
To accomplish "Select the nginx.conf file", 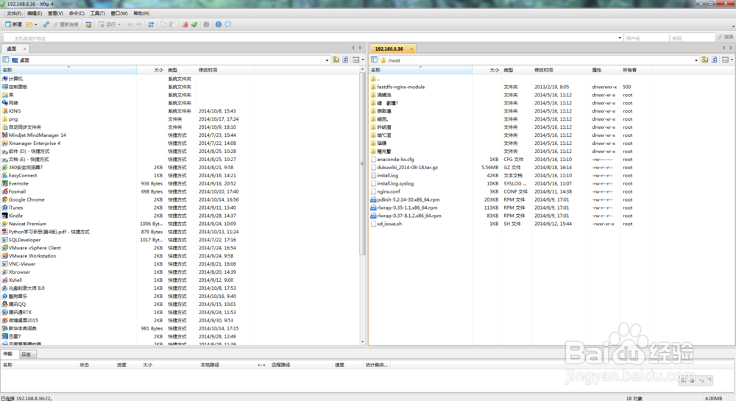I will [x=388, y=191].
